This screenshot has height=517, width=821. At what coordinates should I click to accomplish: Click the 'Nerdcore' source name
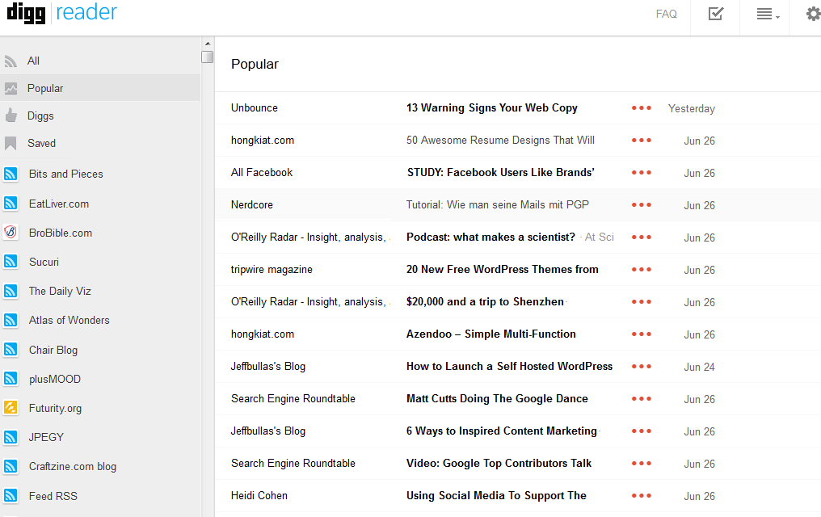click(252, 205)
